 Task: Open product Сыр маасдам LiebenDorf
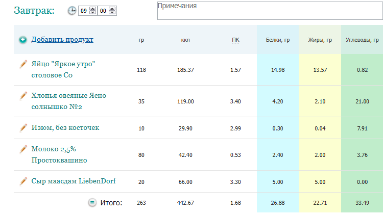point(74,181)
